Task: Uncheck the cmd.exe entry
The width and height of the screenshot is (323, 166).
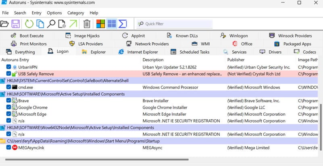Action: 8,87
